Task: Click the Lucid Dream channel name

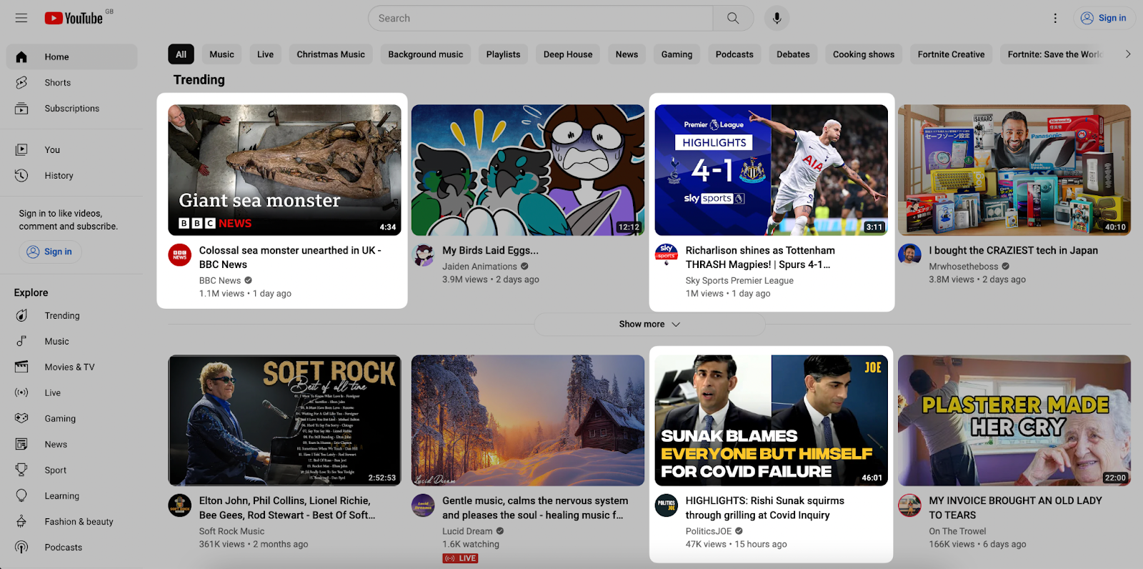Action: coord(467,531)
